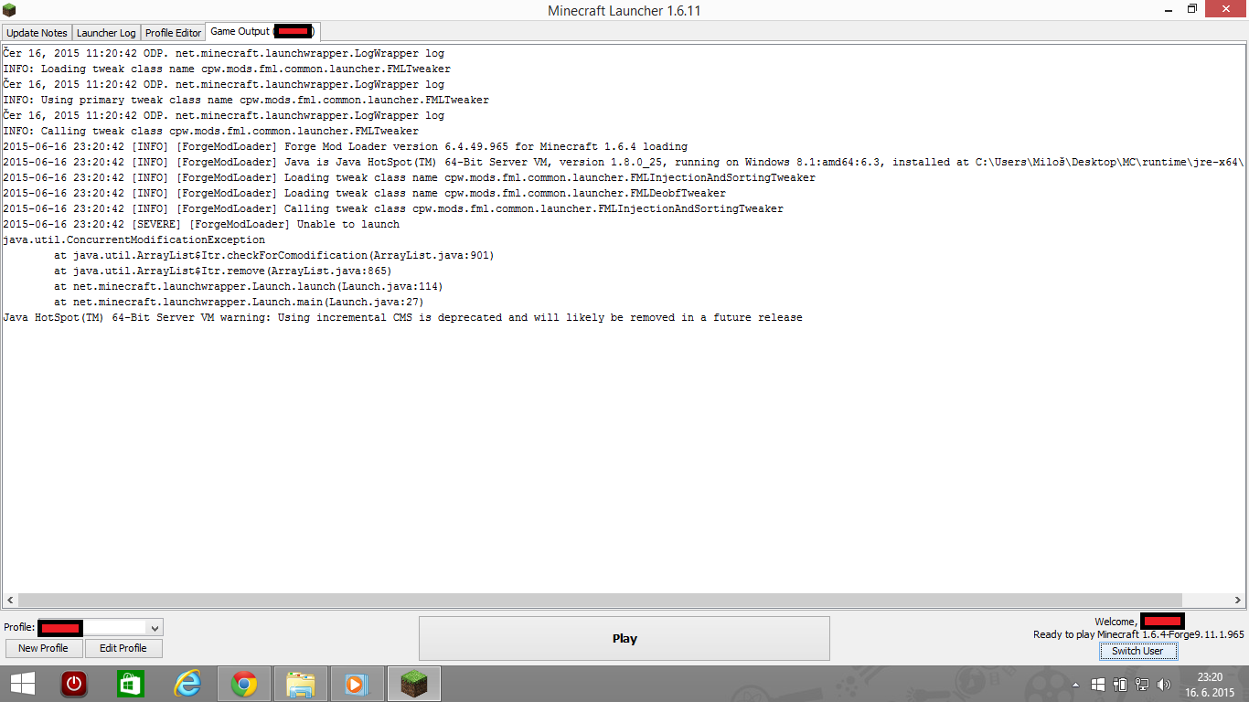Click the Switch User button
The image size is (1249, 702).
(x=1137, y=651)
